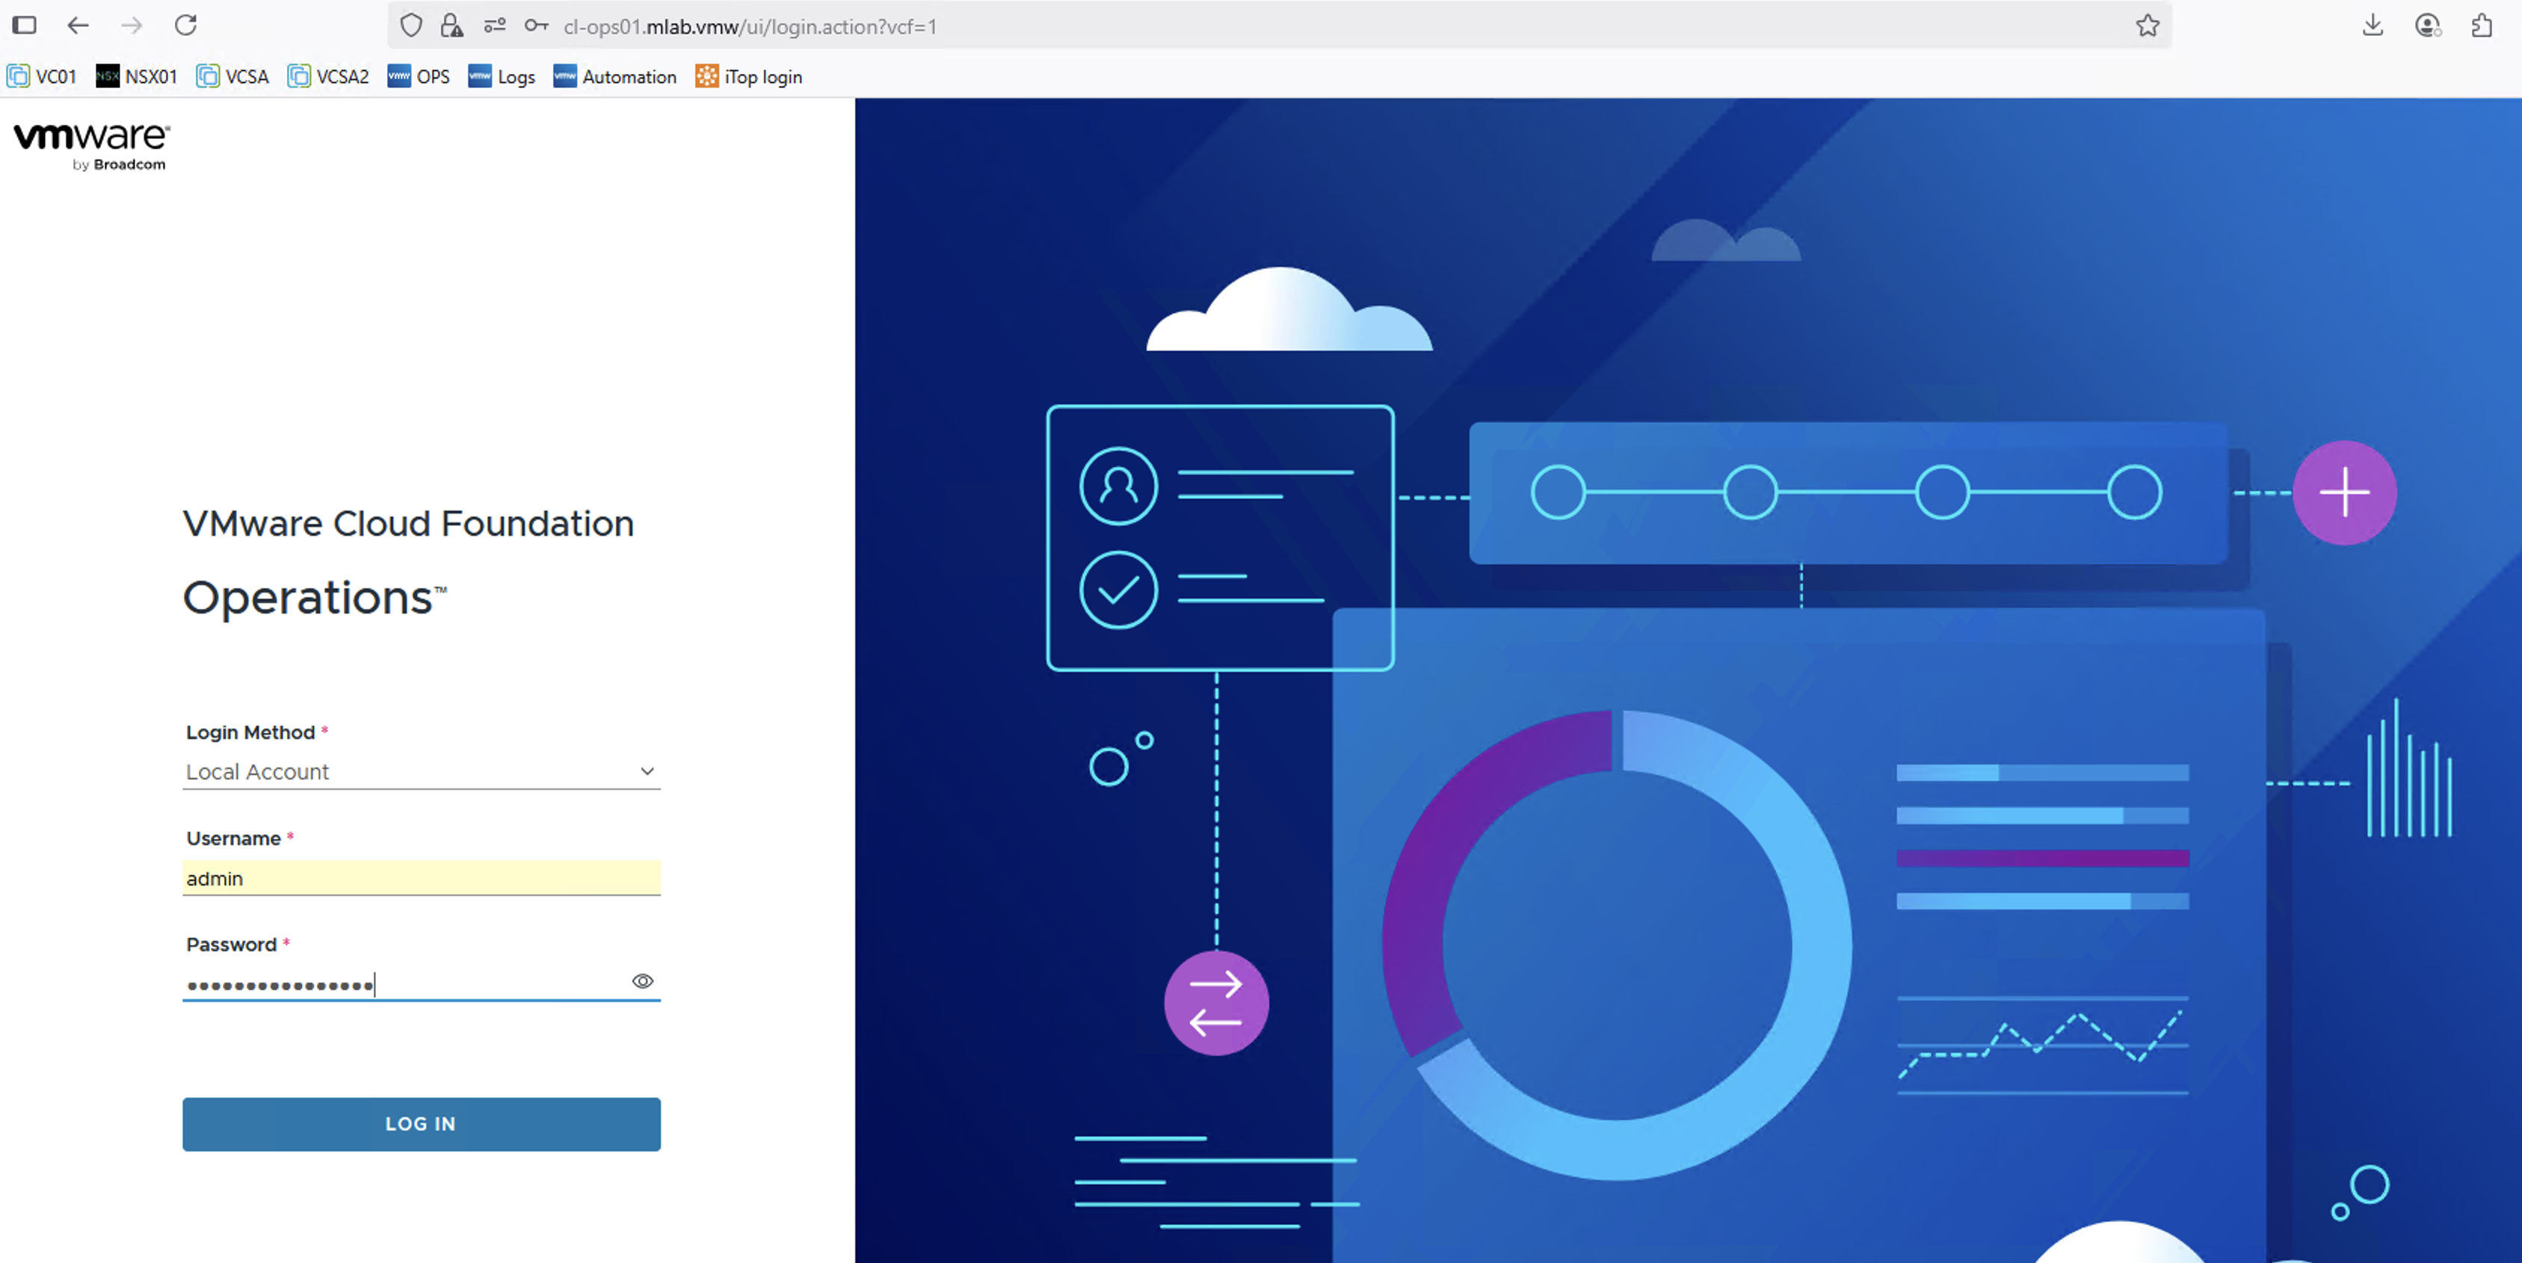Open the OPS bookmark
2522x1263 pixels.
point(419,76)
